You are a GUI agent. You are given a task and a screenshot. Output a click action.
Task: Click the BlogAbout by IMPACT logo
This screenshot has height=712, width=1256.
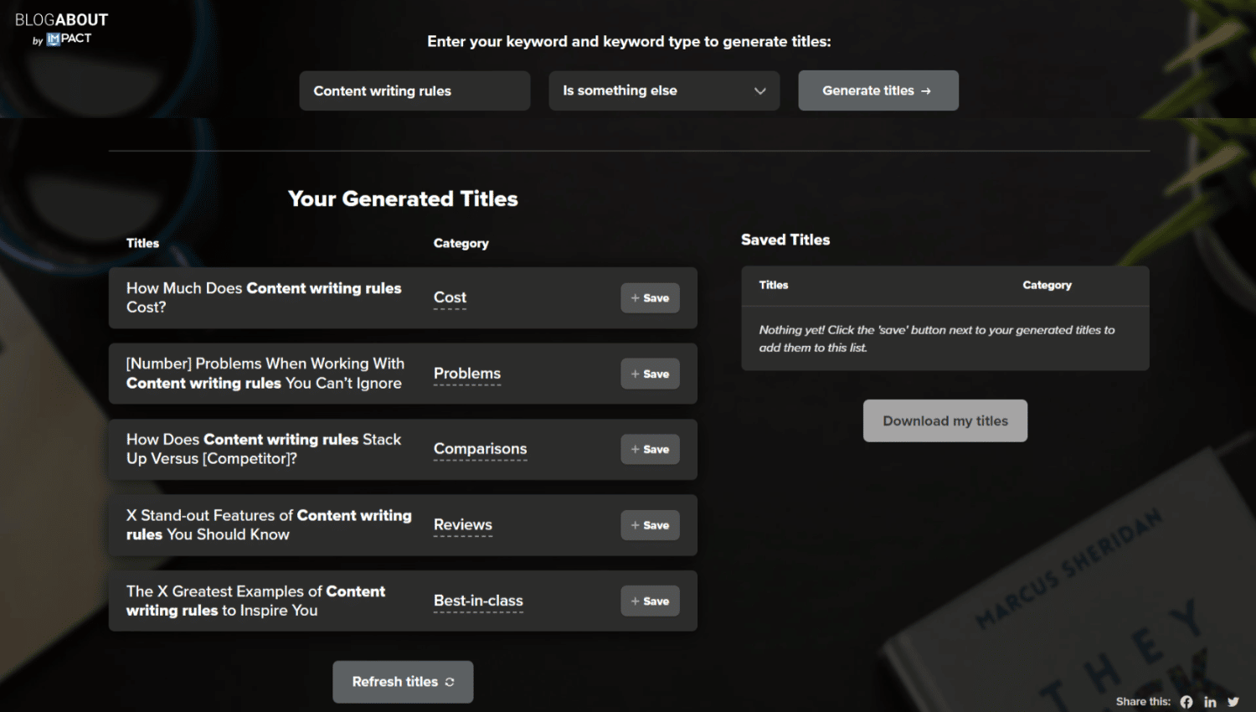click(61, 28)
